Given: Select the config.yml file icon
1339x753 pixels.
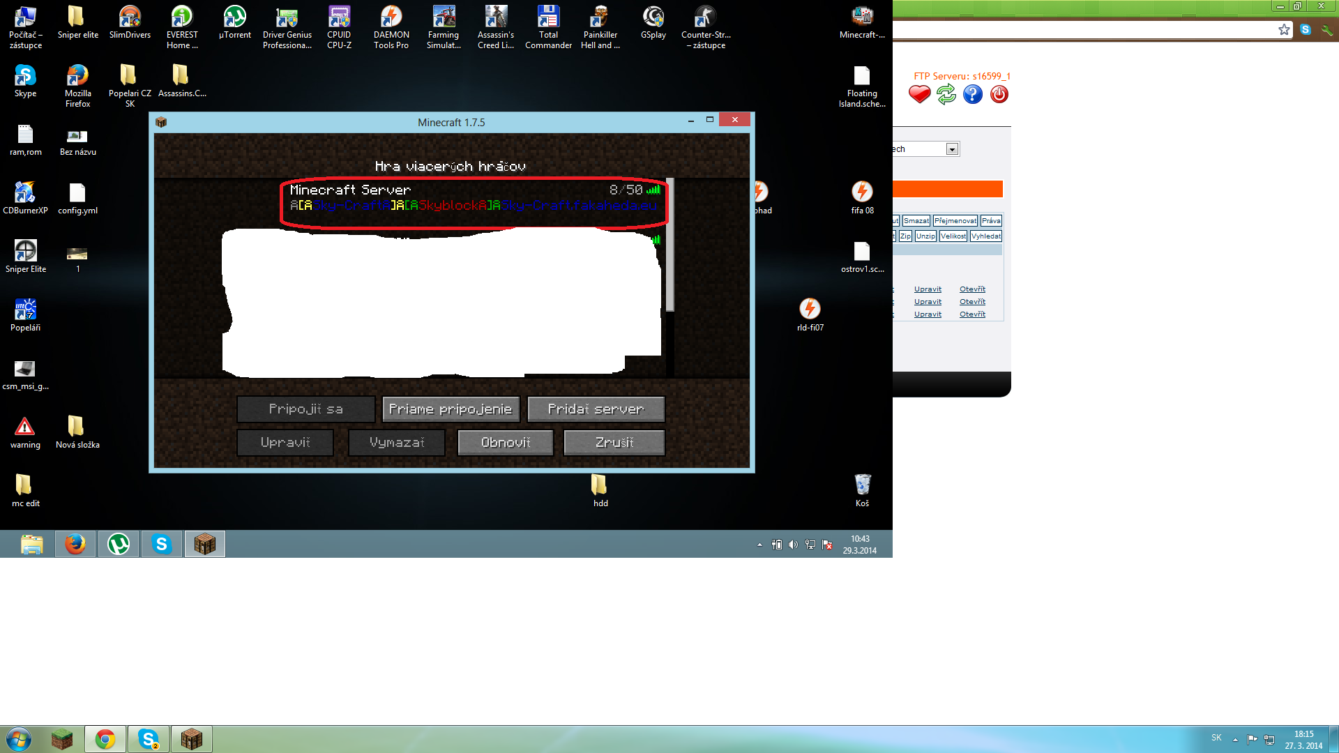Looking at the screenshot, I should pyautogui.click(x=77, y=199).
